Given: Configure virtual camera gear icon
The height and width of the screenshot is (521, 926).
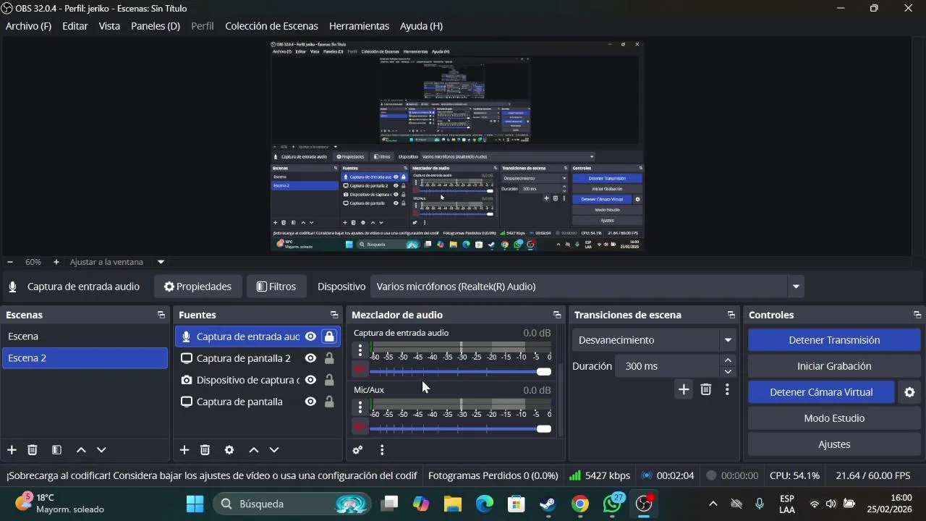Looking at the screenshot, I should 909,392.
